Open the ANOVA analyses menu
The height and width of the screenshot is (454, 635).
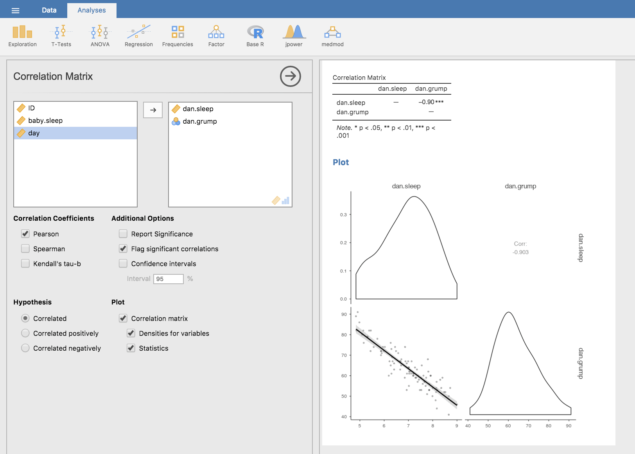click(x=100, y=36)
